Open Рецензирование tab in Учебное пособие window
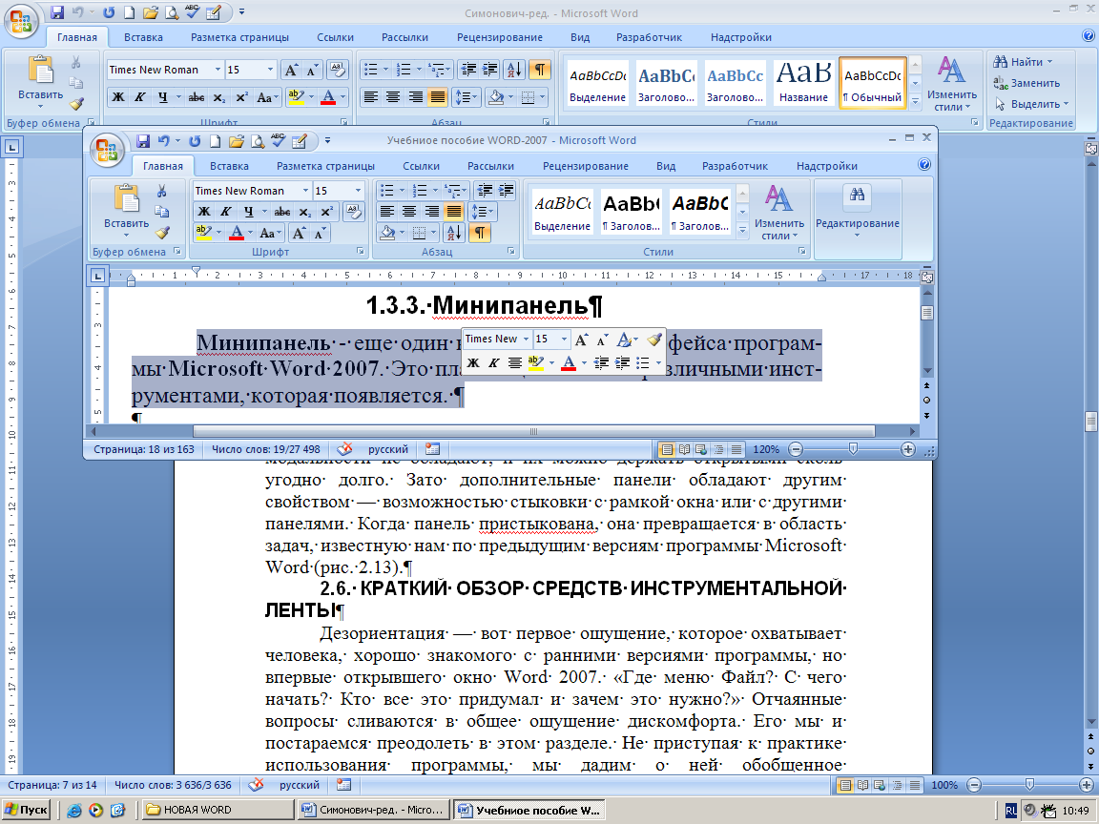1099x824 pixels. (x=585, y=166)
